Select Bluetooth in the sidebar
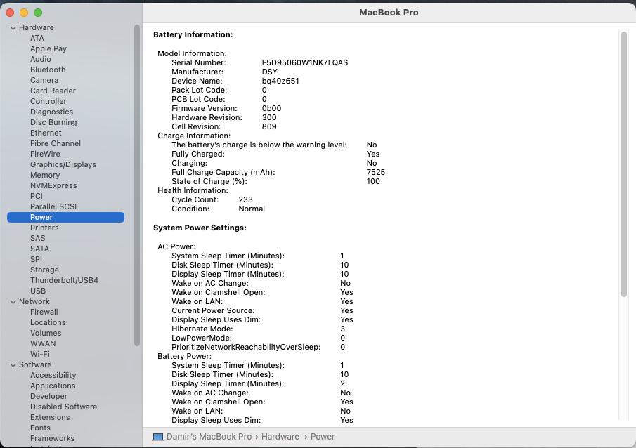636x448 pixels. 48,70
